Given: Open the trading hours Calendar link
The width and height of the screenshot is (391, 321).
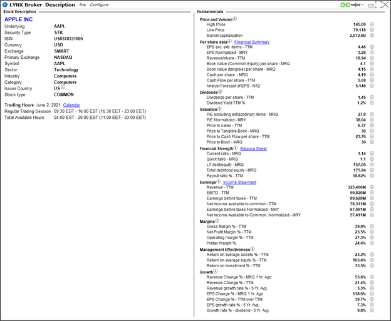Looking at the screenshot, I should (x=71, y=105).
